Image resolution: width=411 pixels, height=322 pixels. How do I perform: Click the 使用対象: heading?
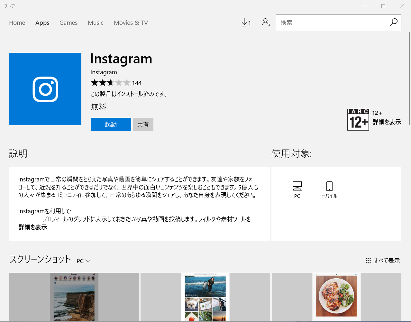pos(291,153)
